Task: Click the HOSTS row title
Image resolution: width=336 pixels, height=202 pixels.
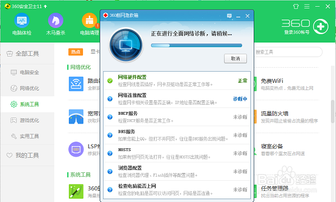Action: pos(124,150)
